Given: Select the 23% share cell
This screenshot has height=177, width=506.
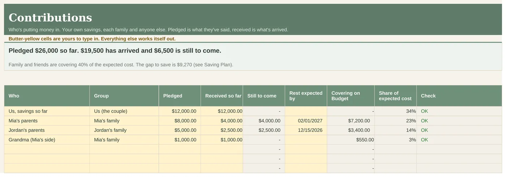Looking at the screenshot, I should (x=396, y=121).
